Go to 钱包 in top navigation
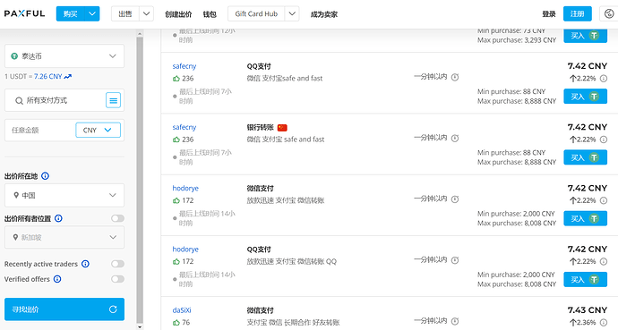Image resolution: width=618 pixels, height=330 pixels. click(210, 14)
